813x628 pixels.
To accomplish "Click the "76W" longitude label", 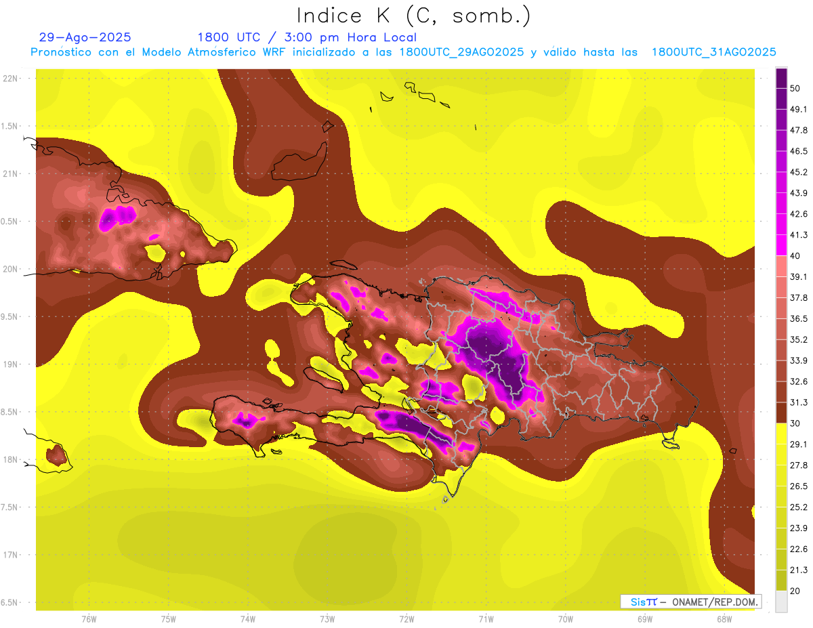I will pos(89,619).
